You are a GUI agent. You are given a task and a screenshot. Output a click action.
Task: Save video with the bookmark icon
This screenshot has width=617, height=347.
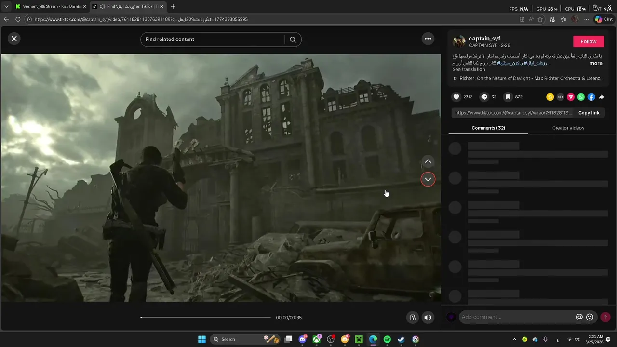click(508, 97)
